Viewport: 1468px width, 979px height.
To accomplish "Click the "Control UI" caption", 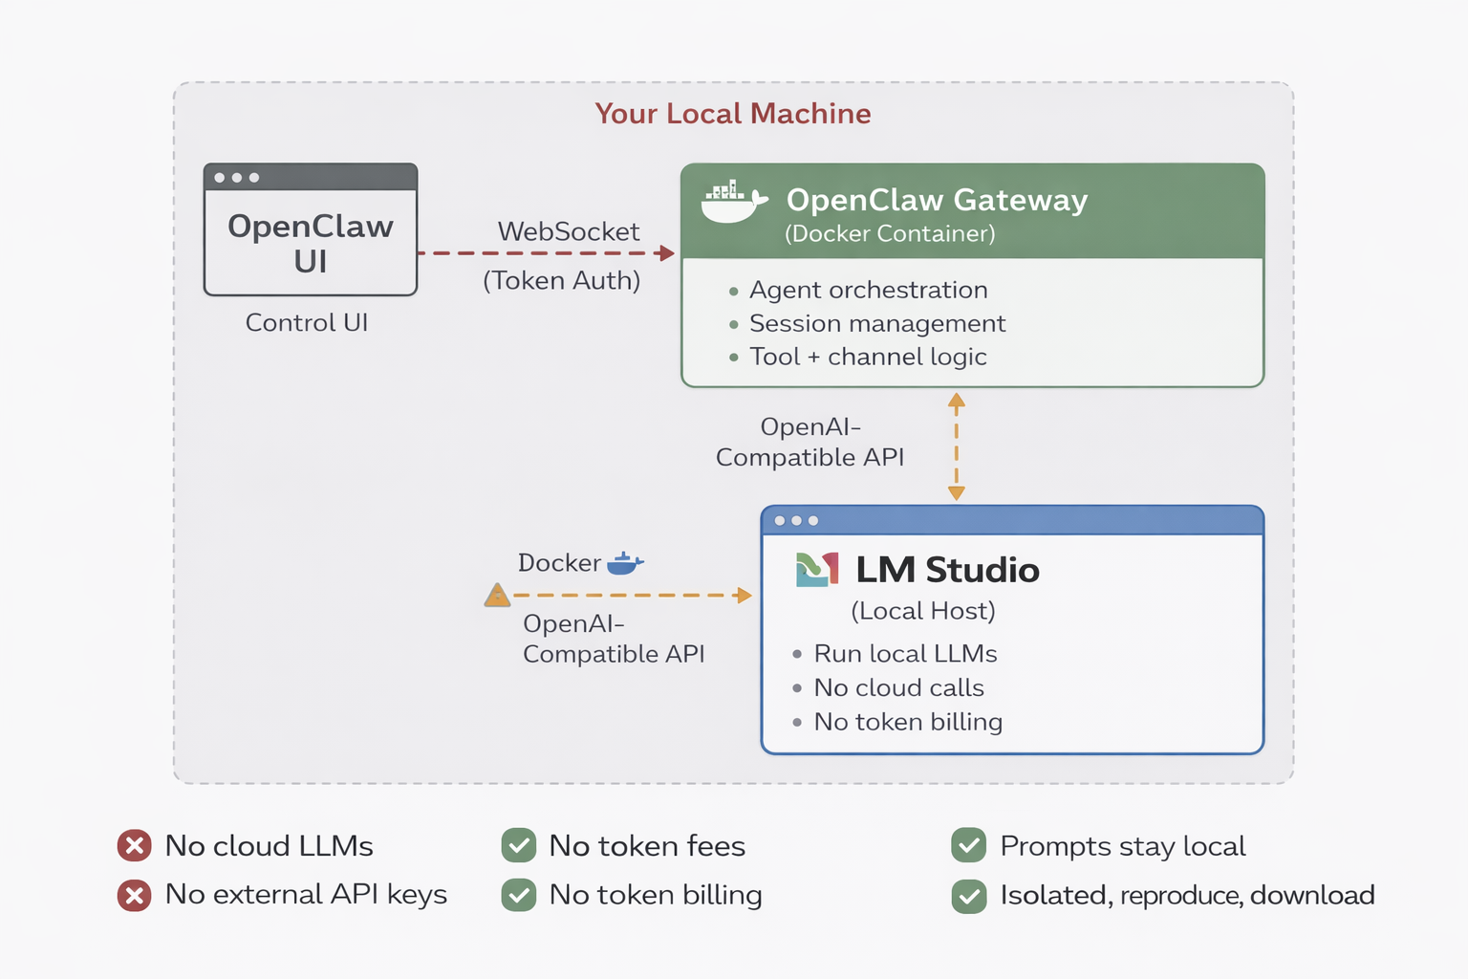I will [307, 322].
